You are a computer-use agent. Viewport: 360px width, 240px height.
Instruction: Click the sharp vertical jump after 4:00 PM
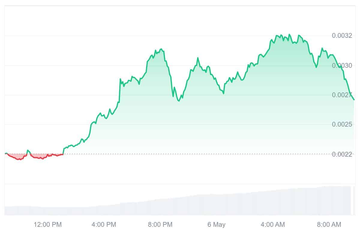coord(120,90)
